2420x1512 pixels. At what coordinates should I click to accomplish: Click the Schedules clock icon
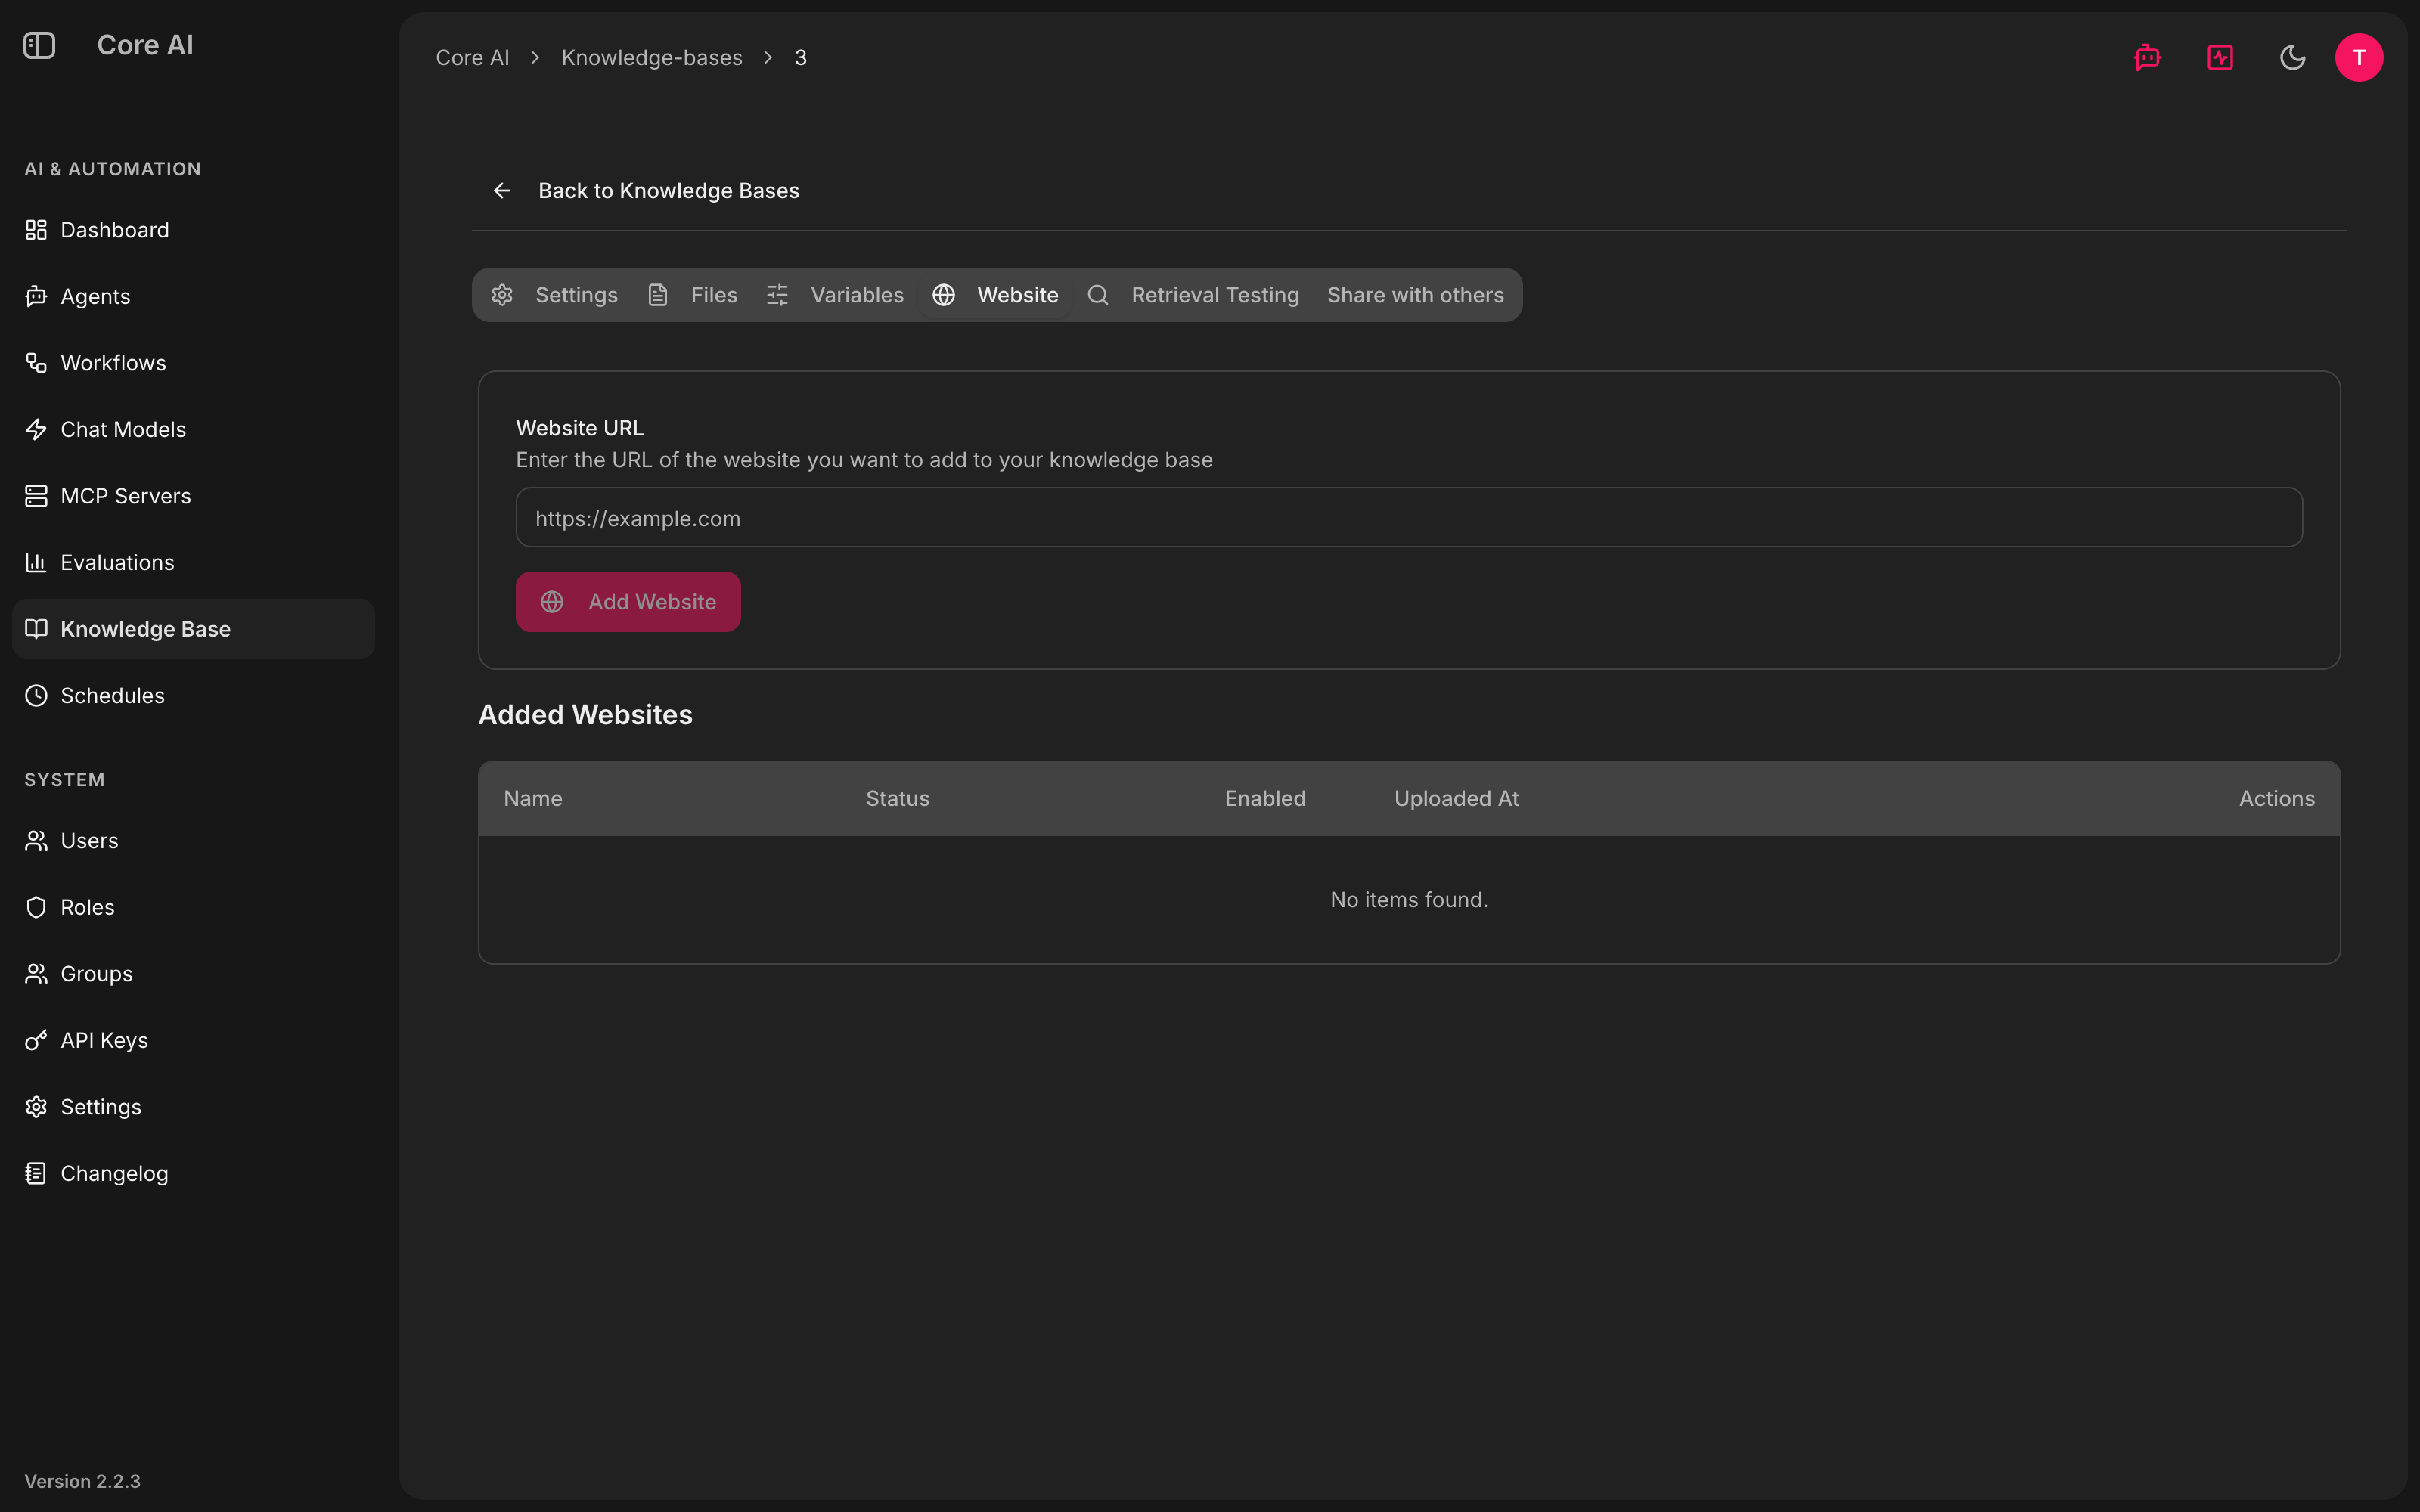[36, 695]
